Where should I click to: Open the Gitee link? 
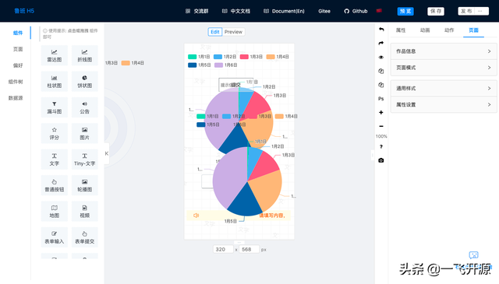coord(324,11)
